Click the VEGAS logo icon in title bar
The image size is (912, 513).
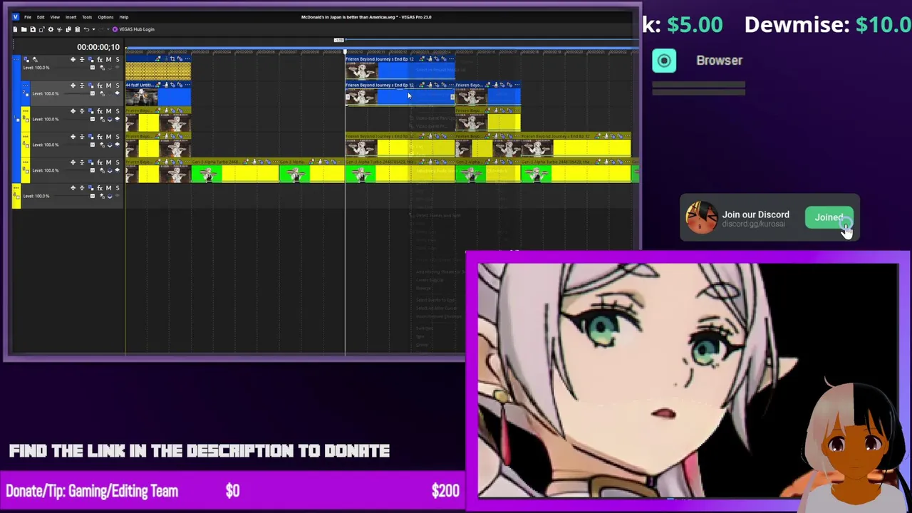coord(16,17)
